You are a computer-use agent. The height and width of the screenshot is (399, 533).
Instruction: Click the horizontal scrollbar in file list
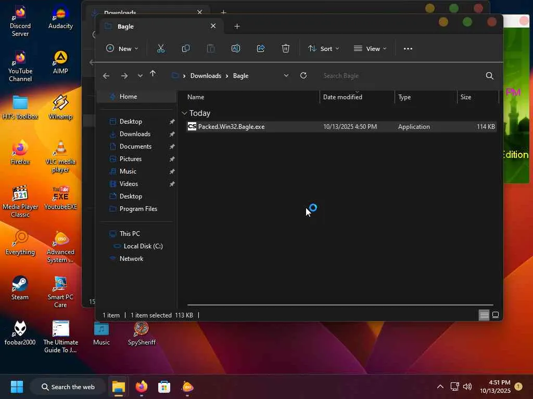[x=339, y=305]
